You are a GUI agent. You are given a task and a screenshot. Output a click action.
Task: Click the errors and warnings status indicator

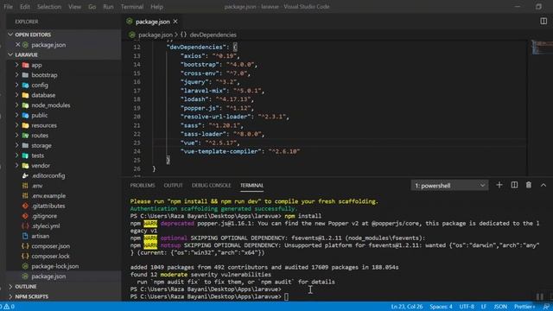(7, 307)
